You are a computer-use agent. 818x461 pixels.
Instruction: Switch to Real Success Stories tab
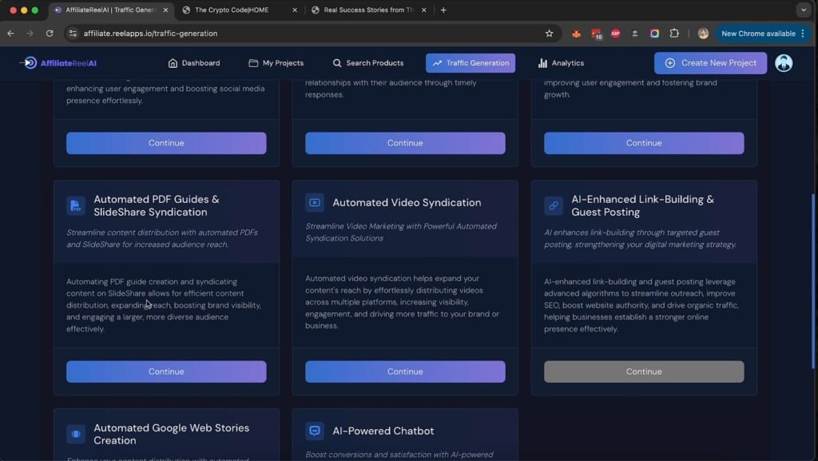click(x=368, y=10)
